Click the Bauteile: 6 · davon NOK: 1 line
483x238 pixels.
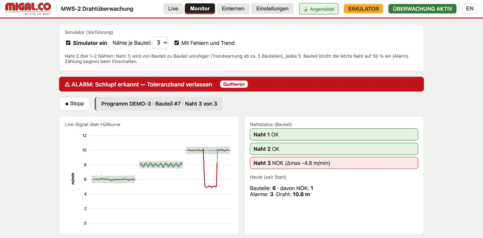coord(281,188)
